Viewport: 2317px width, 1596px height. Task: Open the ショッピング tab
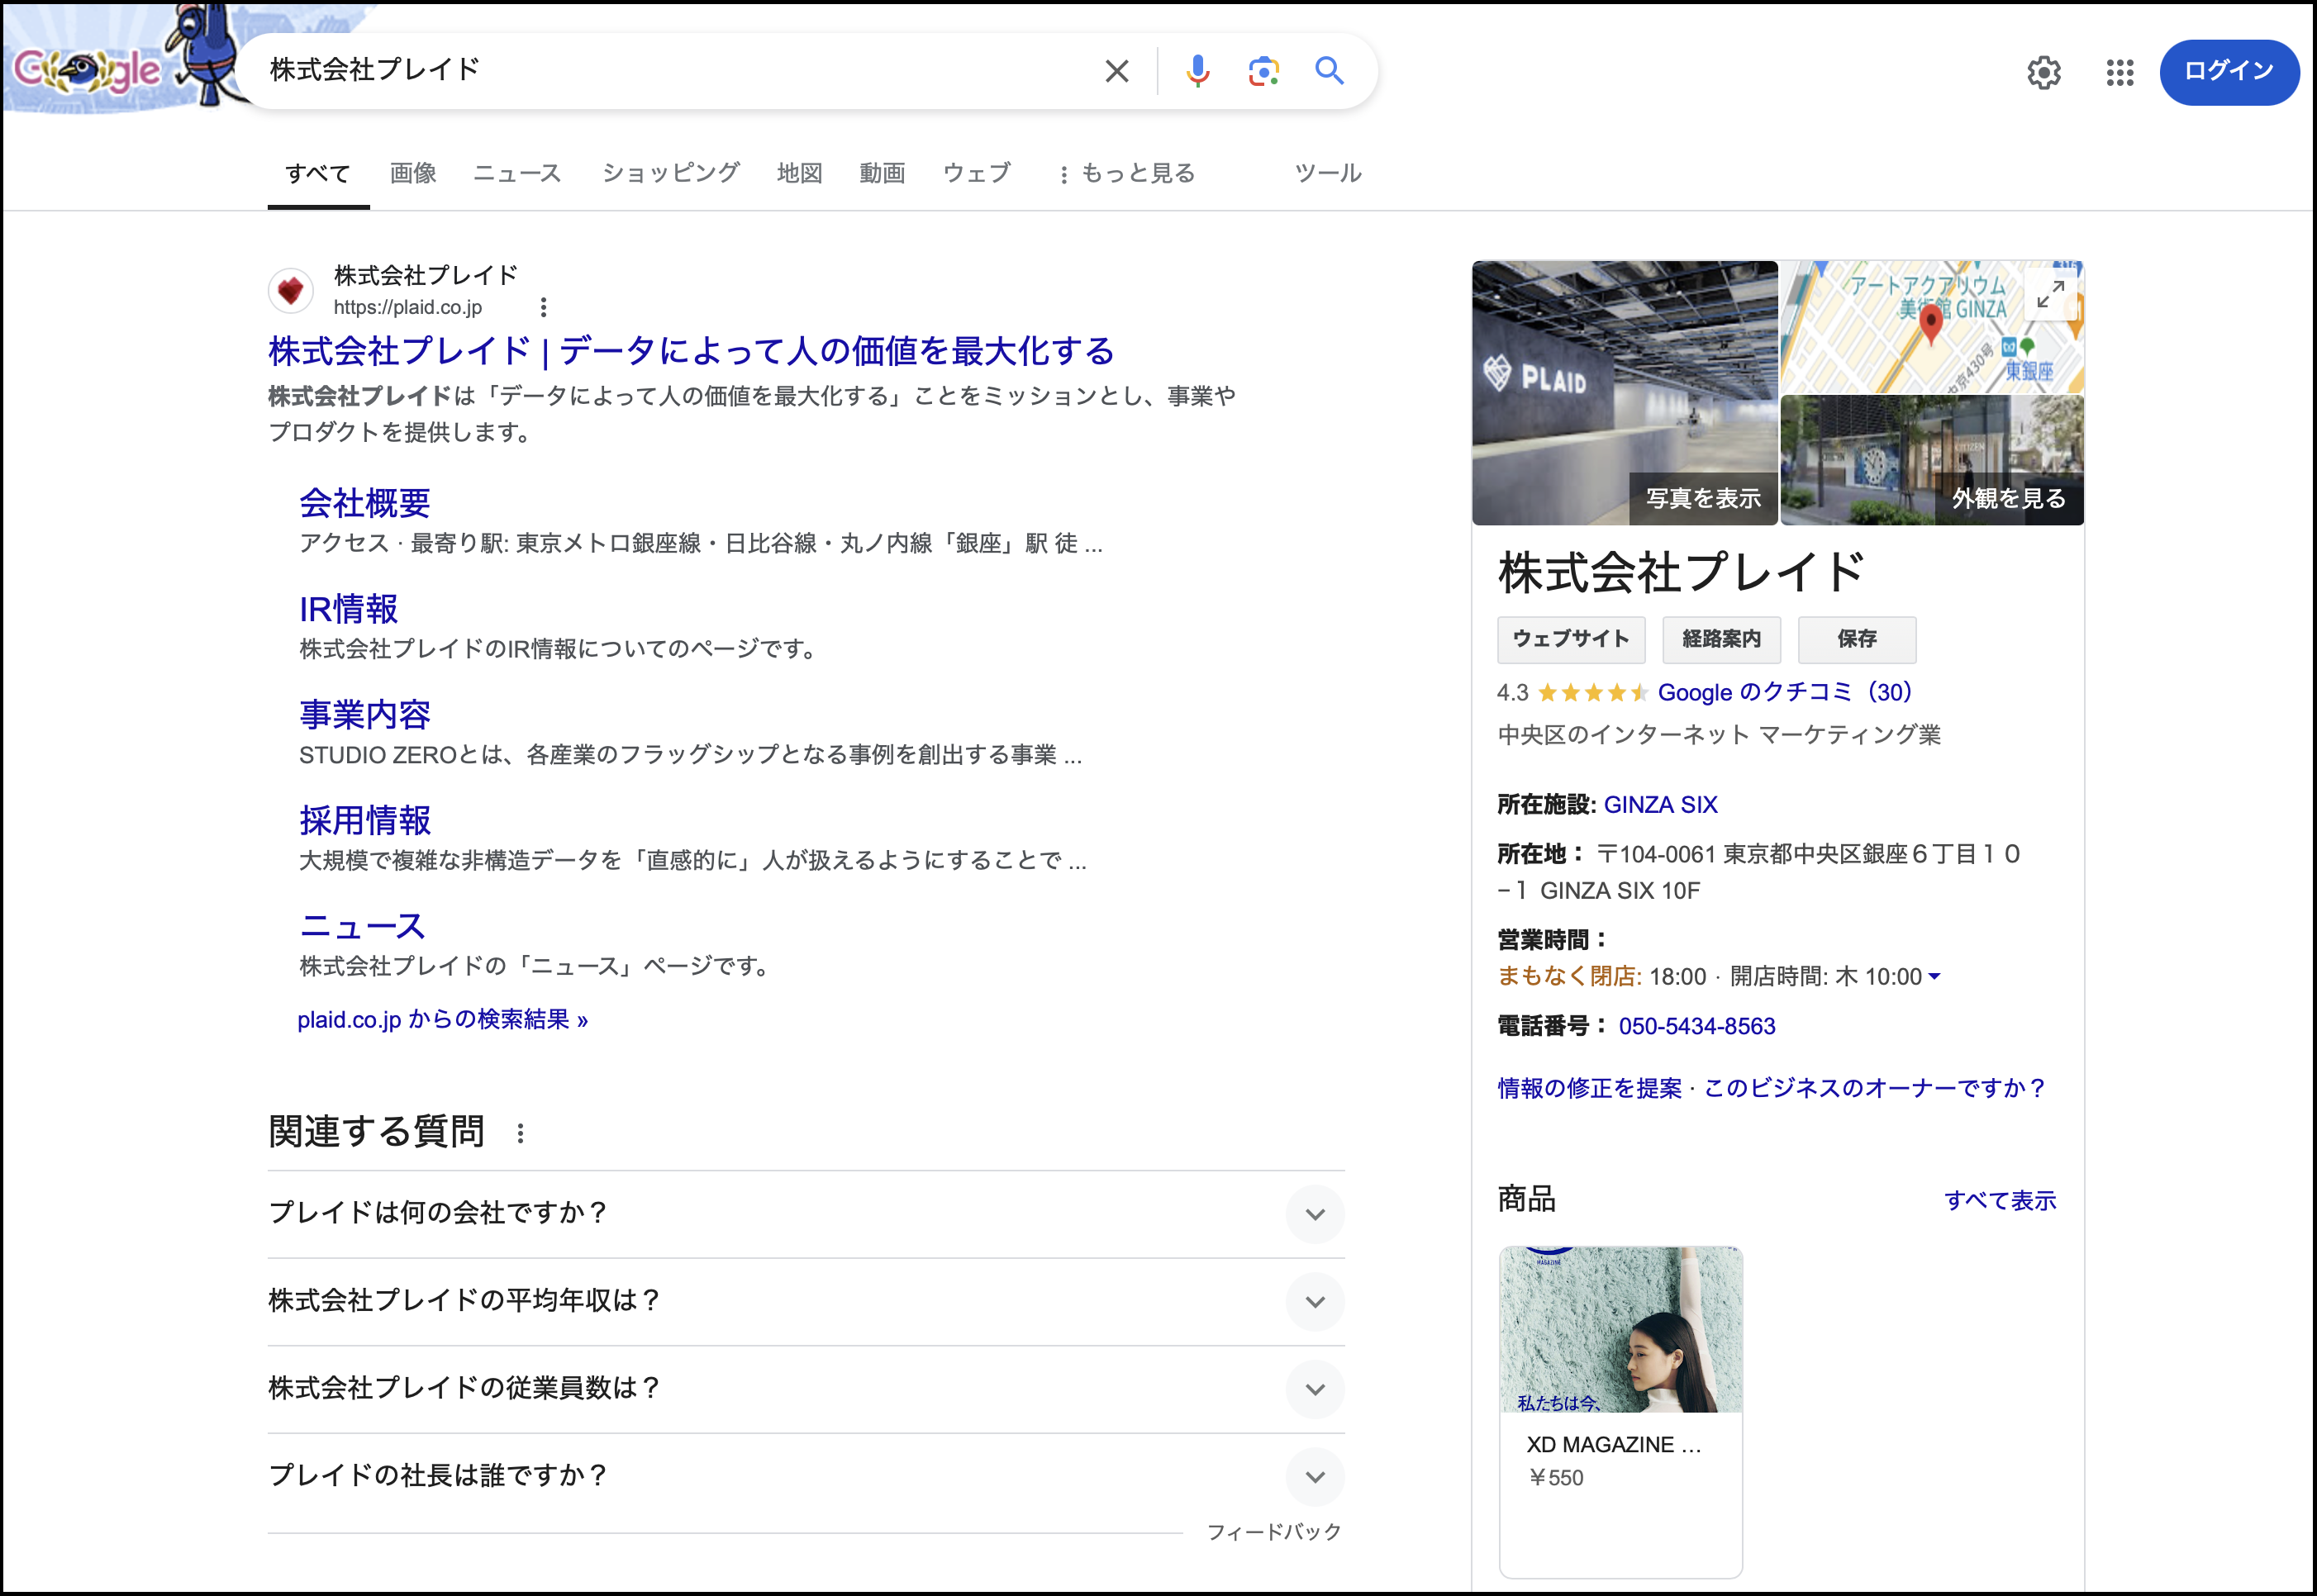[671, 174]
